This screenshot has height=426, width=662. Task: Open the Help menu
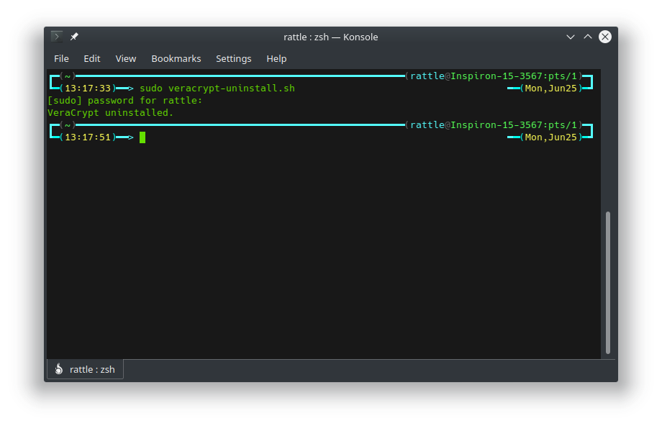[276, 59]
